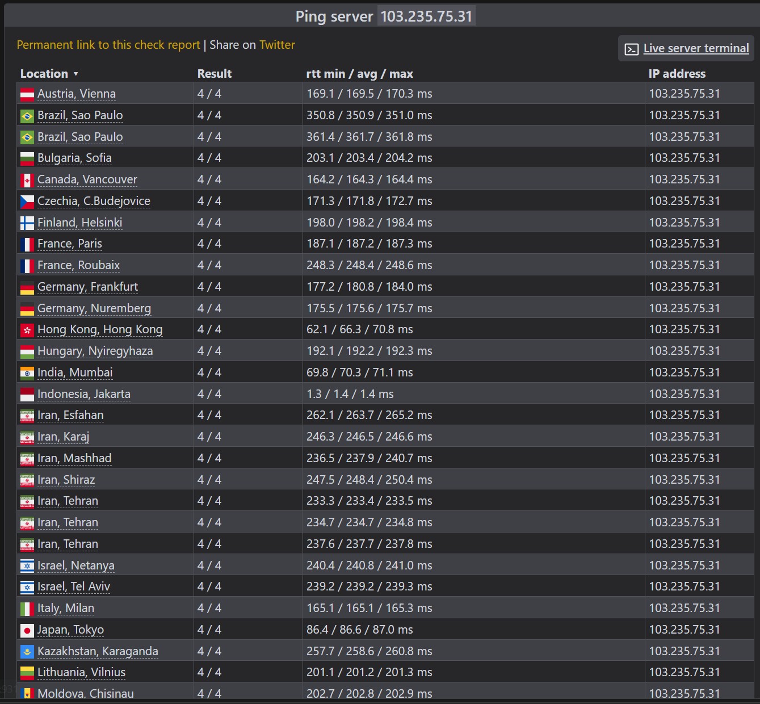Viewport: 760px width, 704px height.
Task: Open the Italy, Milan location link
Action: pyautogui.click(x=66, y=608)
